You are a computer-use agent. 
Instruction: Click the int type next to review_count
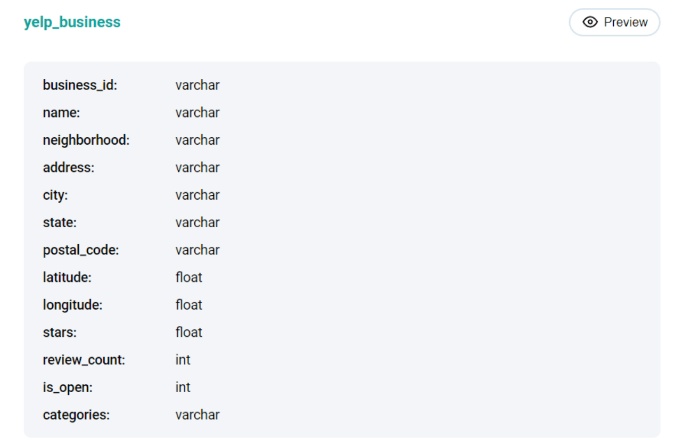click(183, 360)
